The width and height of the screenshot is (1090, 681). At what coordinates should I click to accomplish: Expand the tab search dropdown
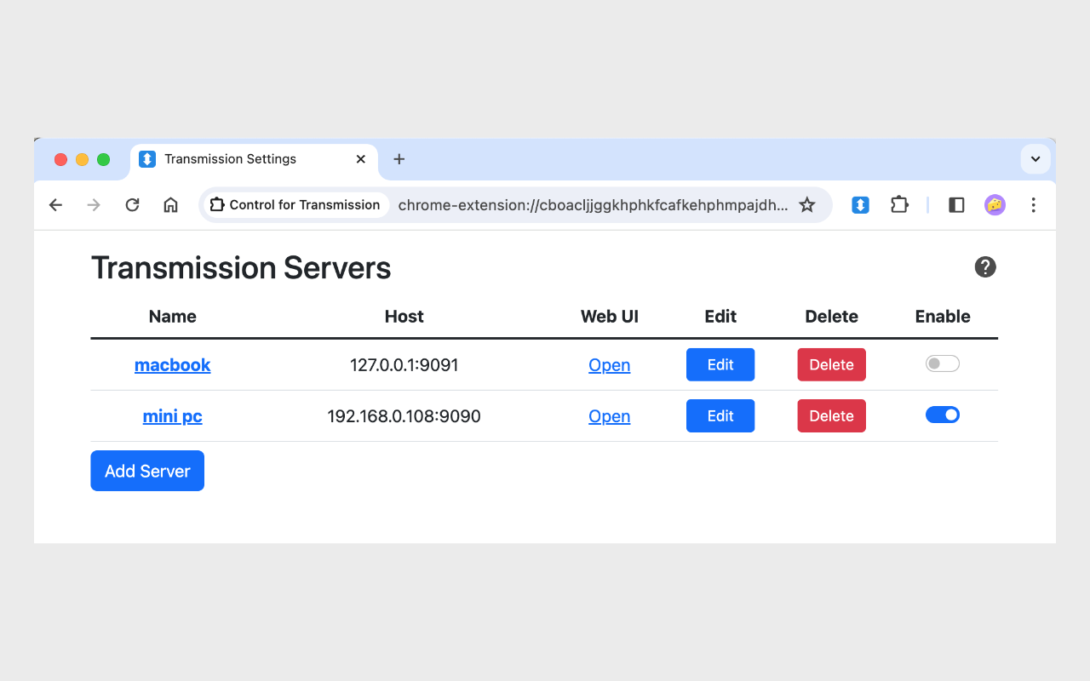tap(1035, 159)
